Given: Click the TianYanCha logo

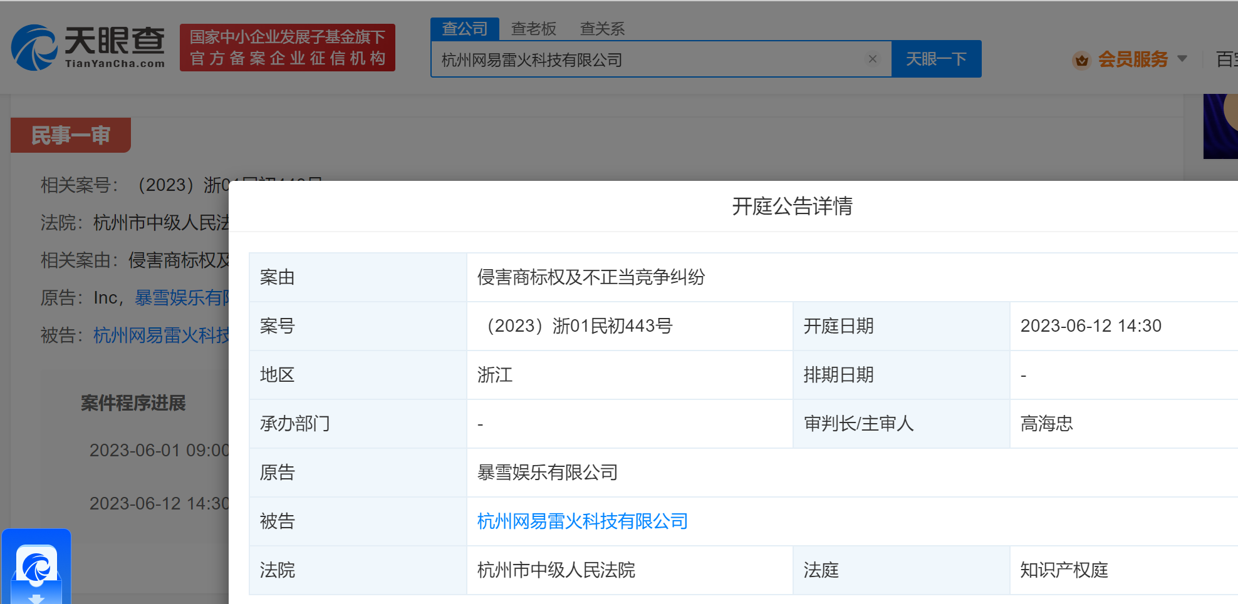Looking at the screenshot, I should tap(88, 48).
